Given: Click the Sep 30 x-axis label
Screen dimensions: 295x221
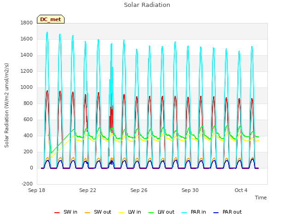Looking at the screenshot, I should click(x=190, y=190).
